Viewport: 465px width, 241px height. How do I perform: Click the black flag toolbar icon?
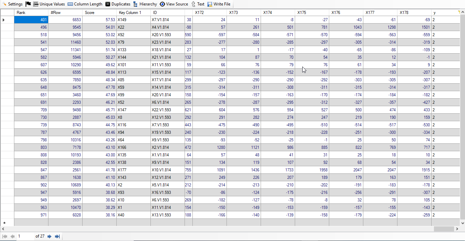pyautogui.click(x=28, y=4)
